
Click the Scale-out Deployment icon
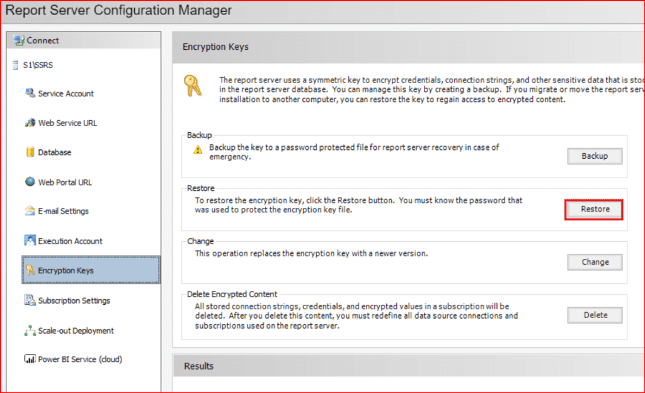[30, 331]
